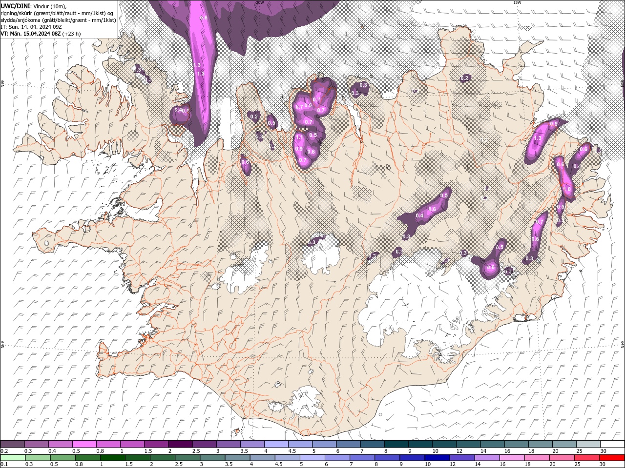Image resolution: width=625 pixels, height=468 pixels.
Task: Click the 15W longitude label
Action: 517,2
